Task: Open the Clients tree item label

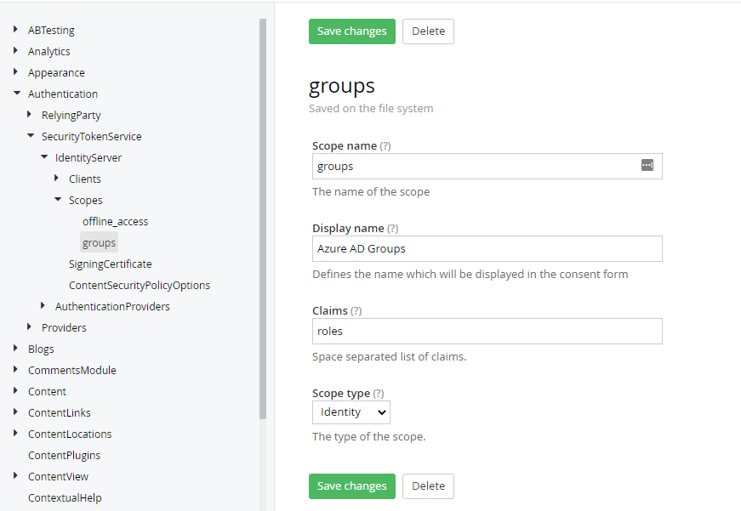Action: 85,179
